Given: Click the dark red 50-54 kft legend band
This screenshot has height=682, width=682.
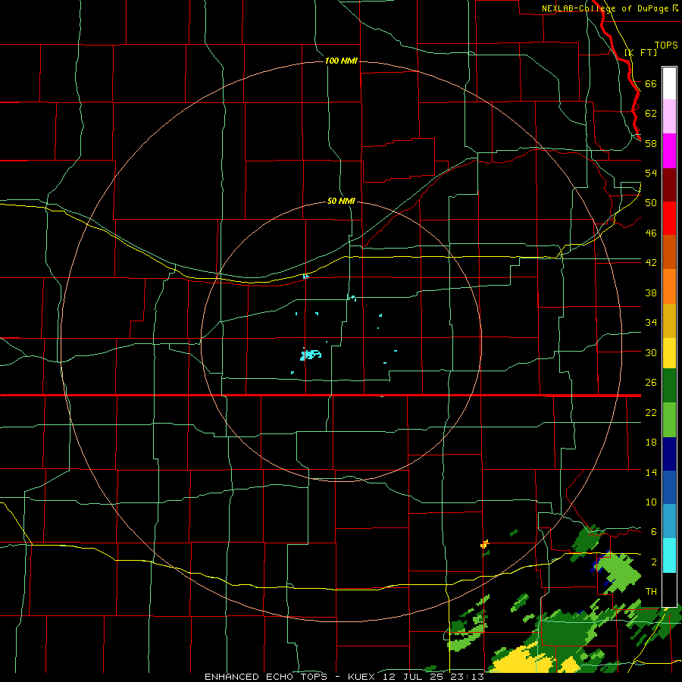Looking at the screenshot, I should [669, 184].
